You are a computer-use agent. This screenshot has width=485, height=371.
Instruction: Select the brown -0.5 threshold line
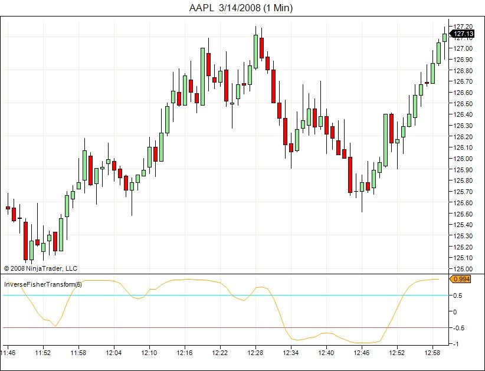(226, 328)
